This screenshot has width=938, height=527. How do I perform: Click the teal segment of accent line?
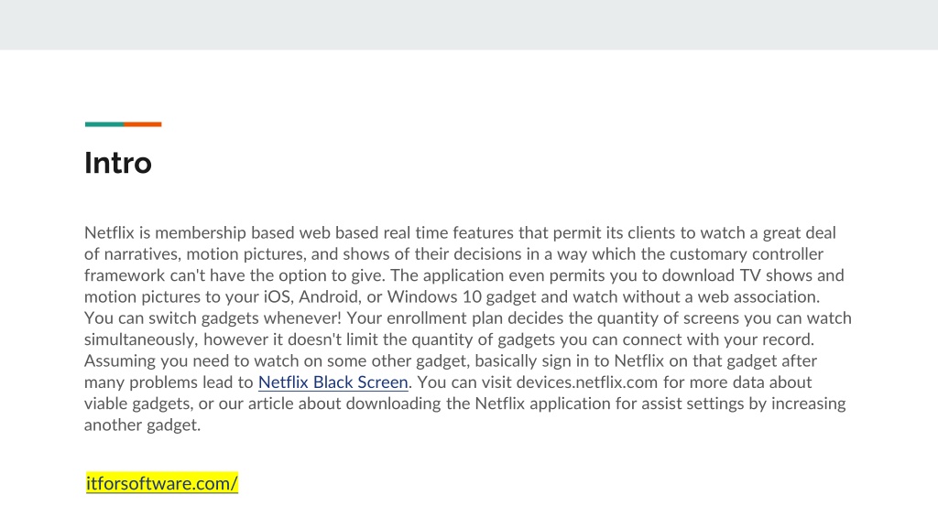tap(104, 124)
